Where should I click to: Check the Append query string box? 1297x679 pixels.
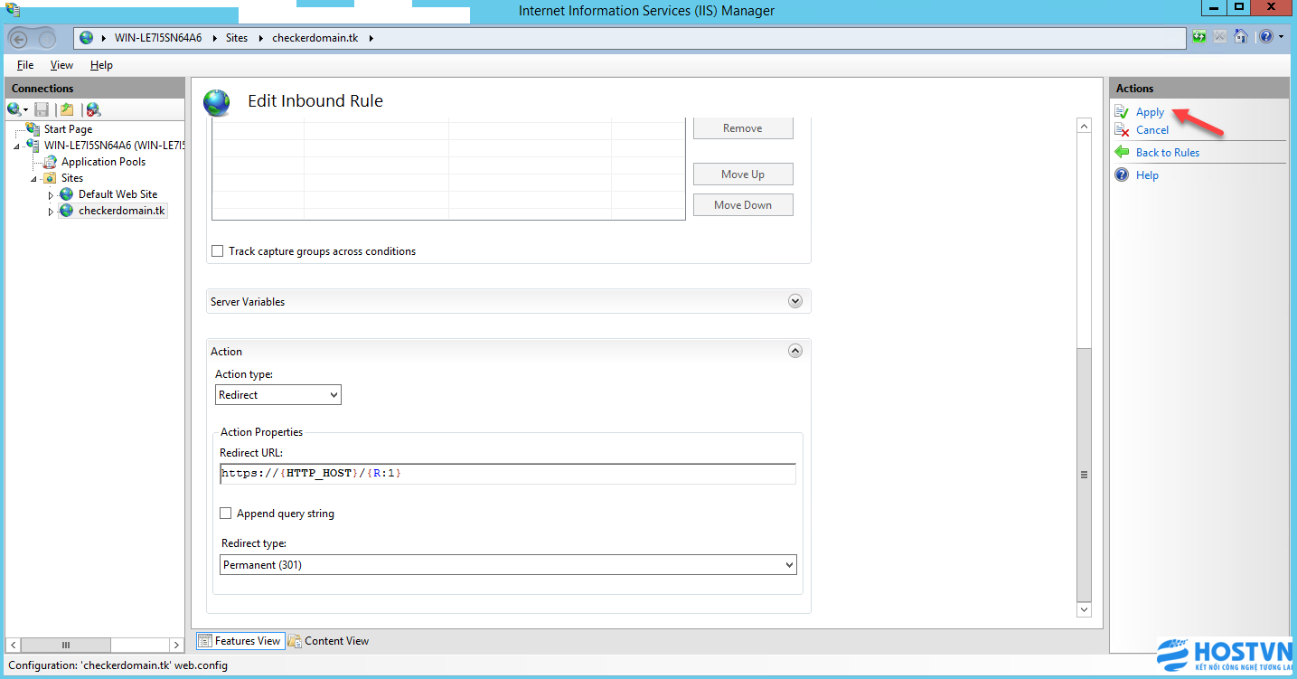[226, 514]
